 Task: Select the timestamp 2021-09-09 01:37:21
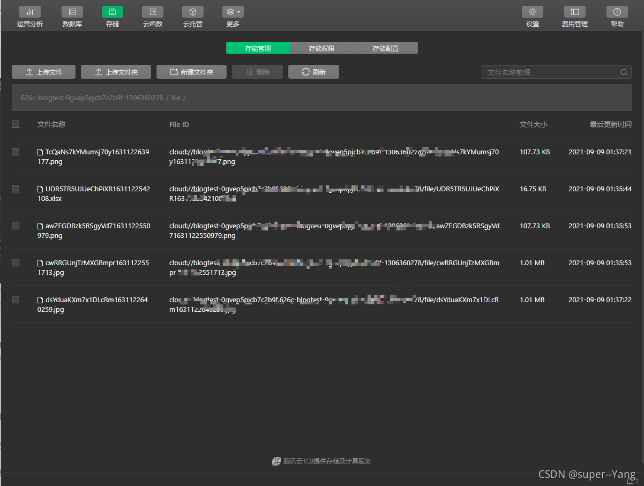point(600,152)
